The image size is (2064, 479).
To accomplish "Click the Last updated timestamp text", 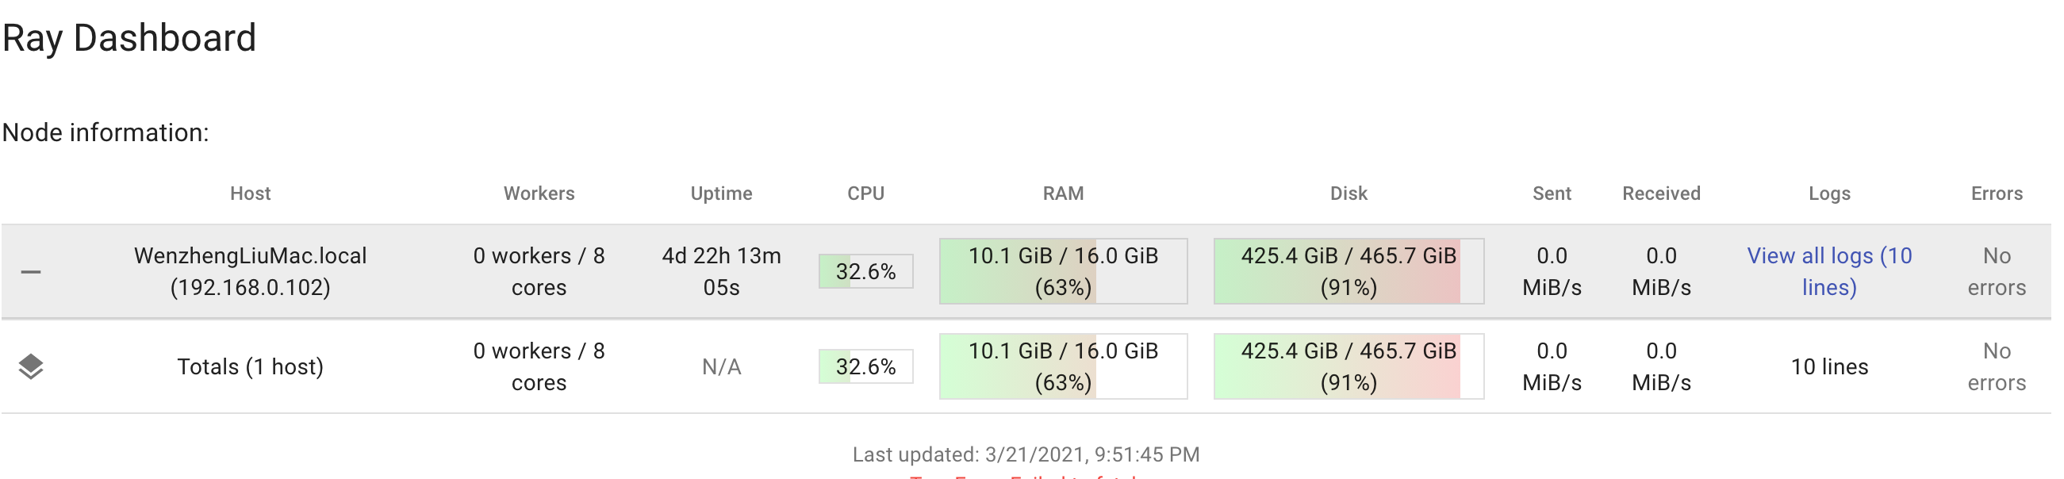I will (1026, 455).
